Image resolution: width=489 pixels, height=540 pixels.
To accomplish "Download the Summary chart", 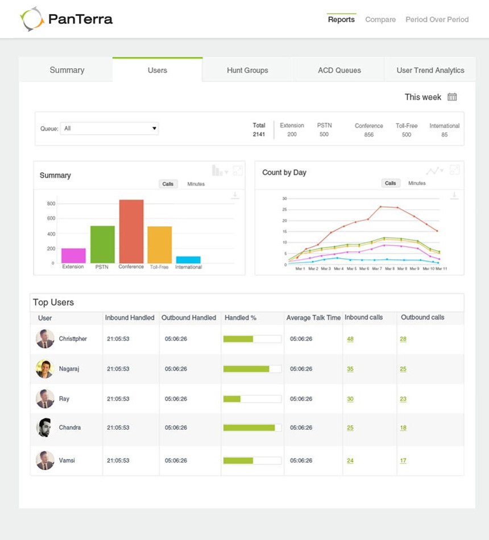I will pyautogui.click(x=234, y=196).
